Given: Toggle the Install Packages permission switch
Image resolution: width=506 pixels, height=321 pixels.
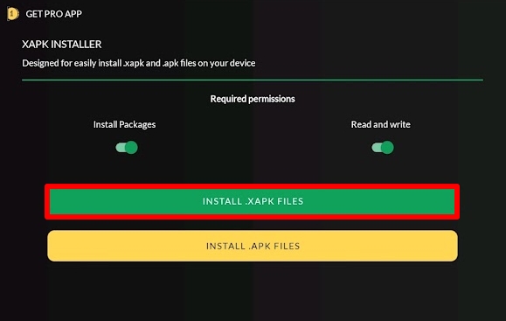Looking at the screenshot, I should [127, 148].
